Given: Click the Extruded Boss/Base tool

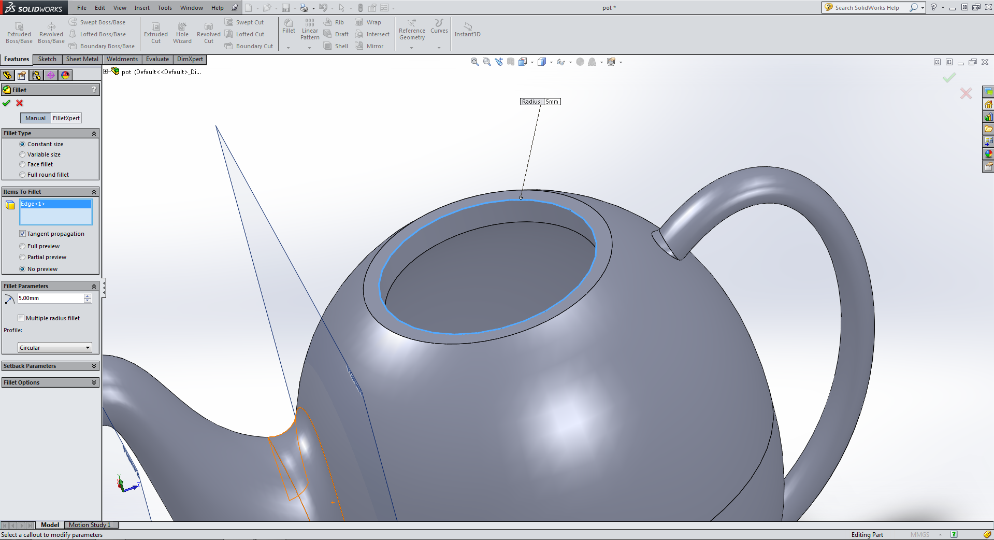Looking at the screenshot, I should click(x=19, y=33).
